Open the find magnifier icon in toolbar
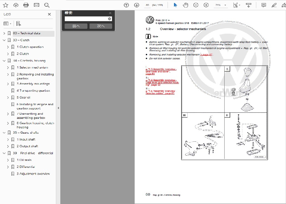286x204 pixels. click(x=47, y=5)
